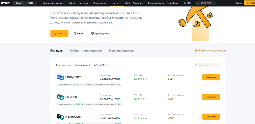255x124 pixels.
Task: Play the Видео tutorial
Action: [79, 33]
